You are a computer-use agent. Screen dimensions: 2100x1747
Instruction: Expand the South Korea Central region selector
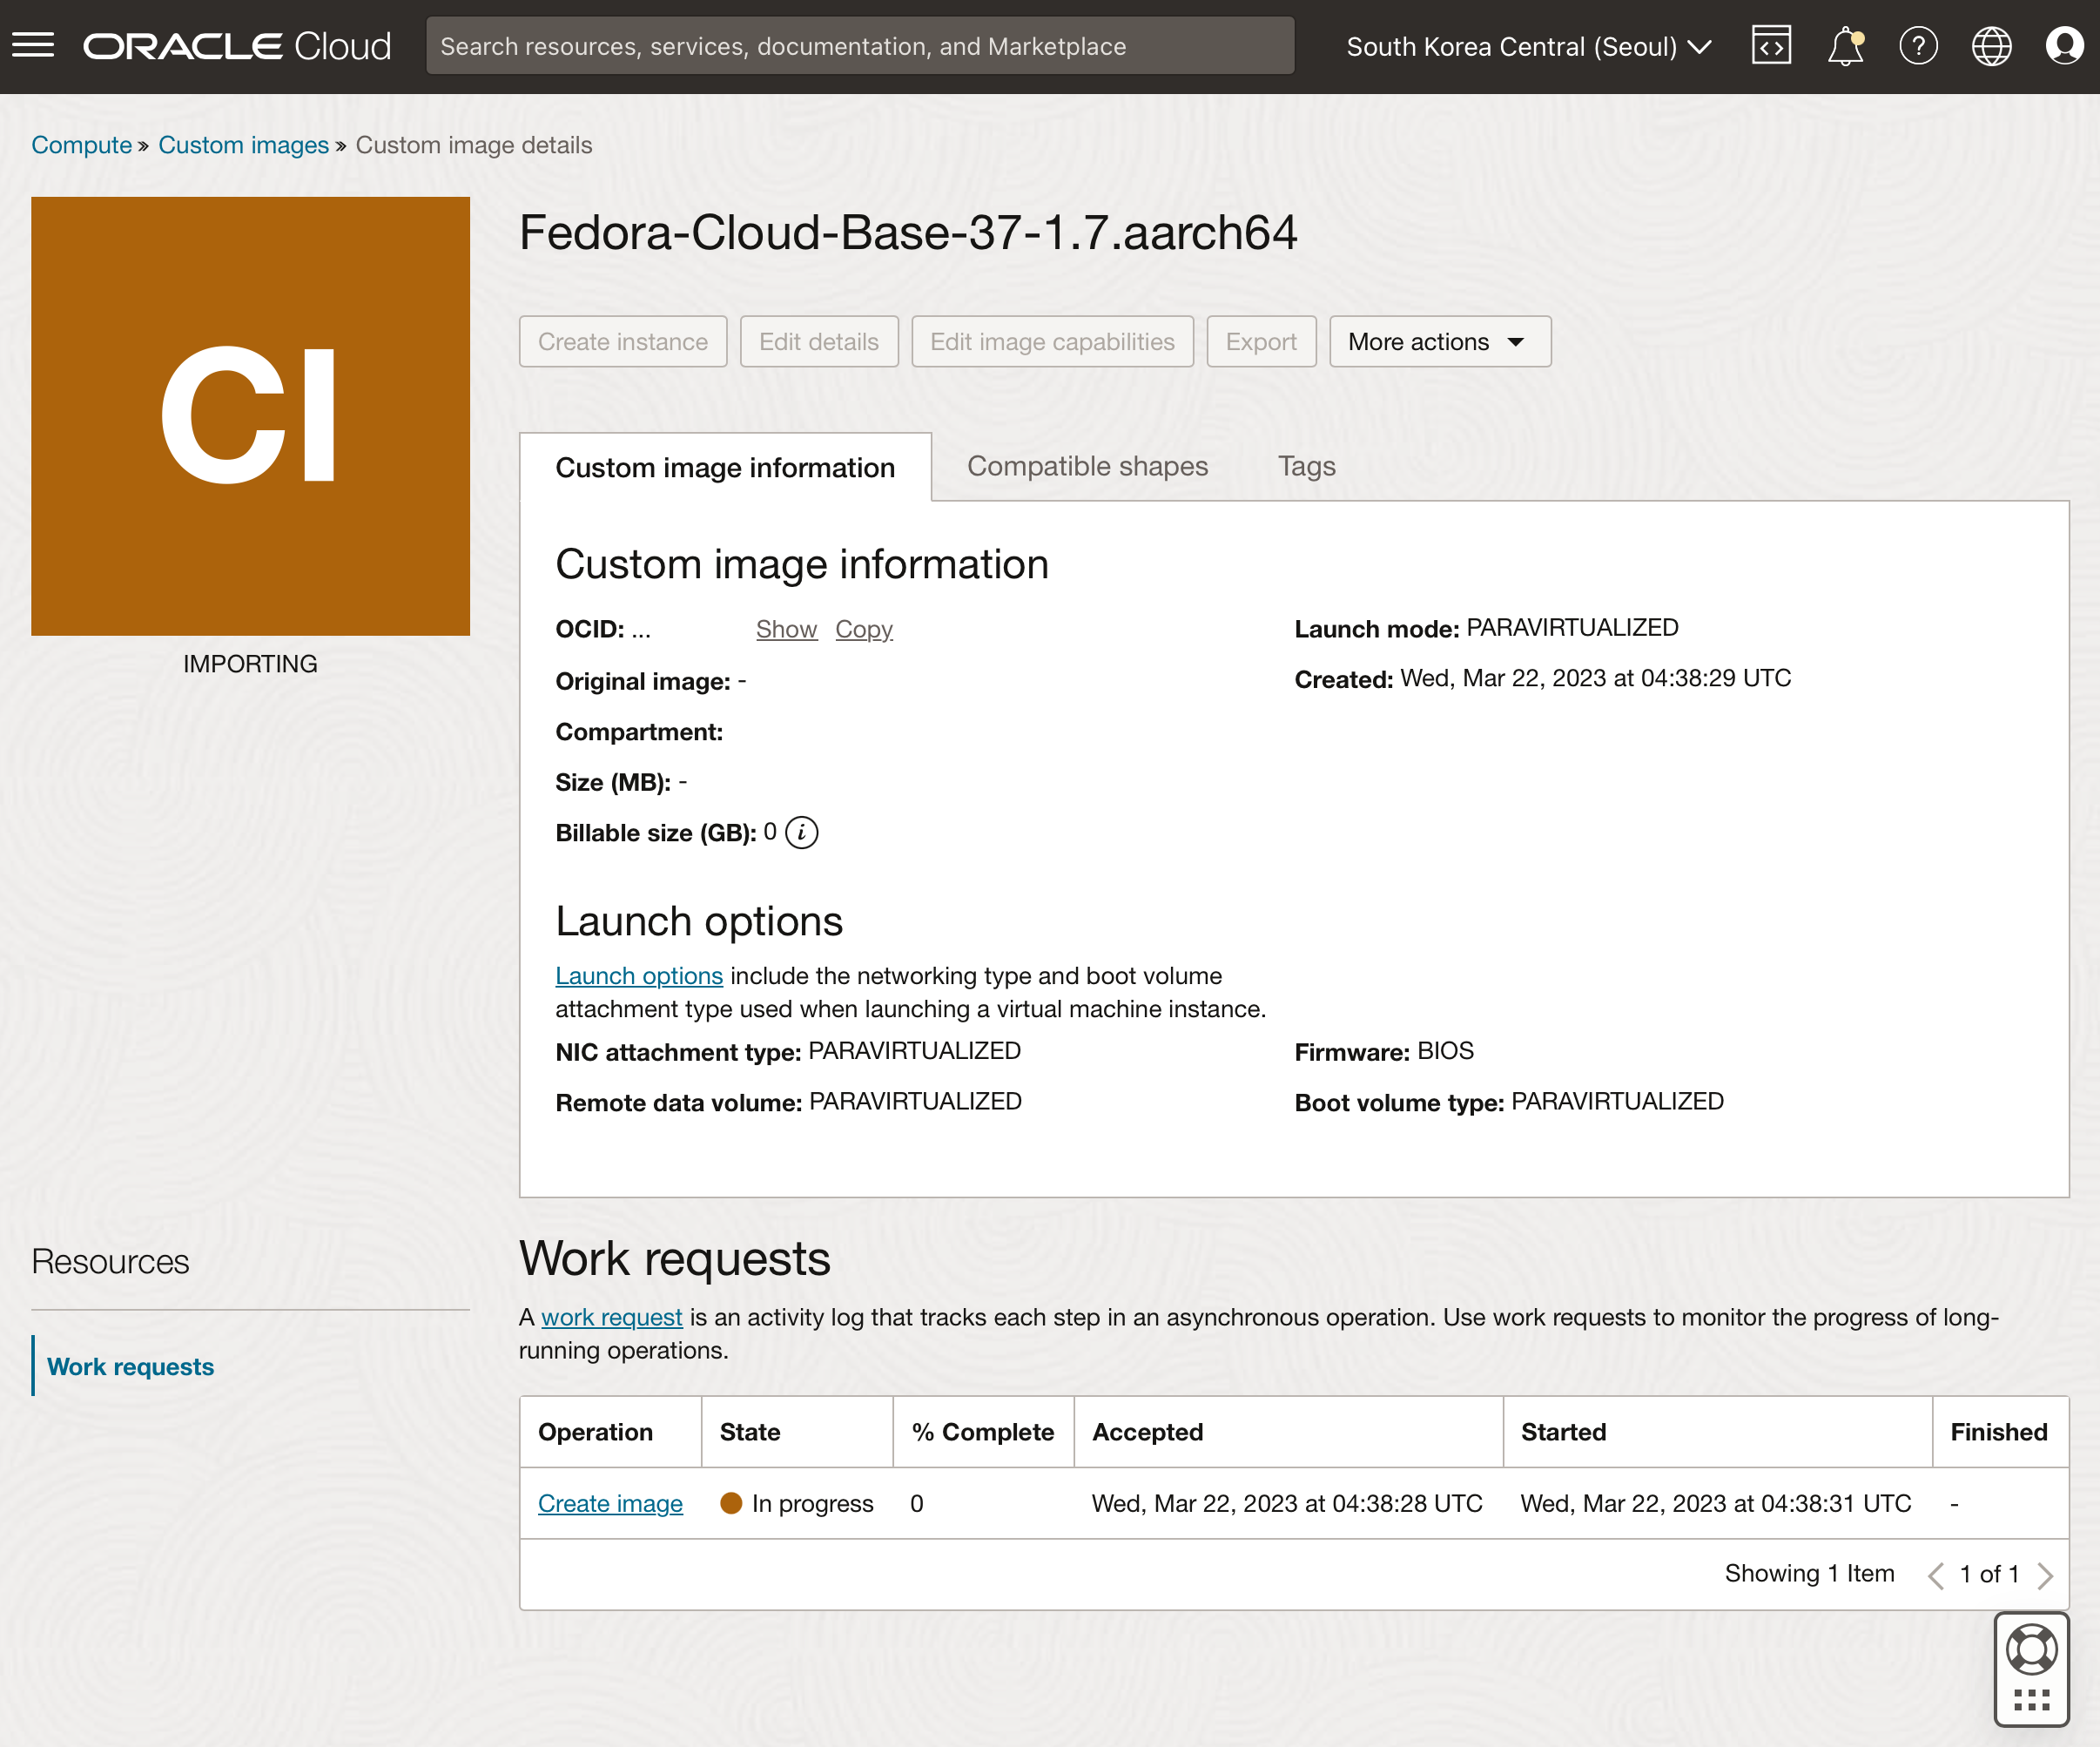tap(1528, 46)
